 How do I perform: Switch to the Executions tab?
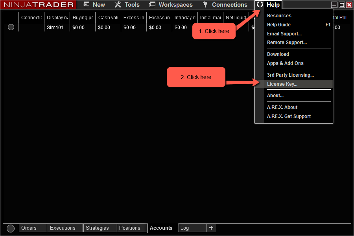coord(65,228)
